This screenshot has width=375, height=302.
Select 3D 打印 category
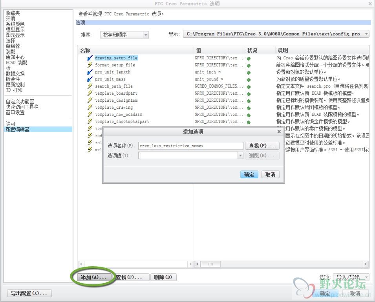[14, 90]
